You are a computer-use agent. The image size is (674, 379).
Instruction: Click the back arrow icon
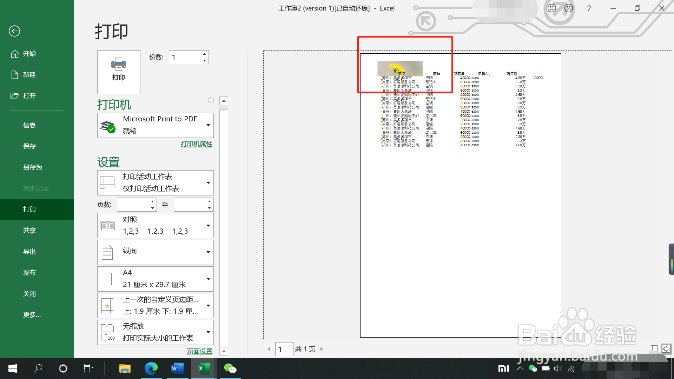click(14, 31)
